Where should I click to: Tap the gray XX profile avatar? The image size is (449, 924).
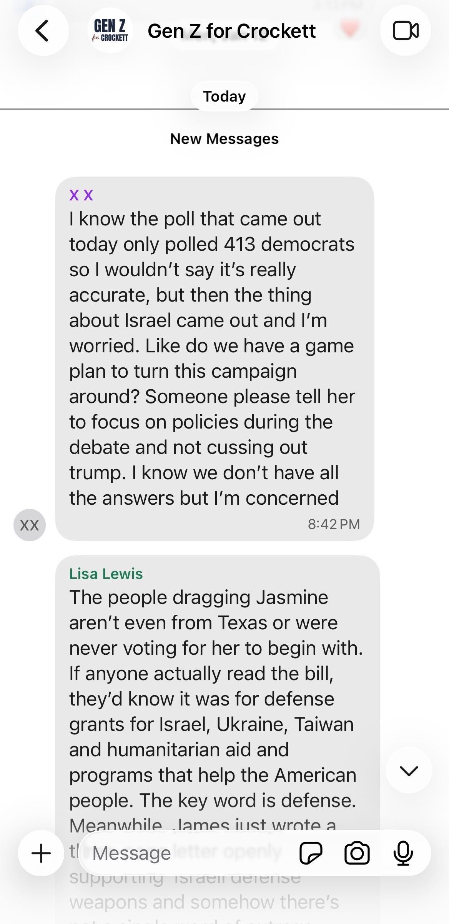click(29, 525)
